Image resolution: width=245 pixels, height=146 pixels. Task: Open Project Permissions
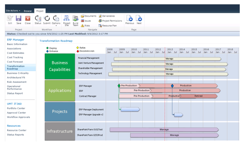click(110, 21)
